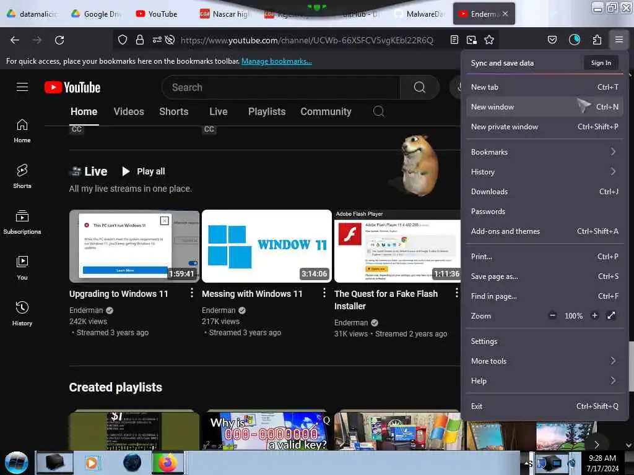Screen dimensions: 634x475
Task: Open Settings from the Firefox menu
Action: [544, 341]
